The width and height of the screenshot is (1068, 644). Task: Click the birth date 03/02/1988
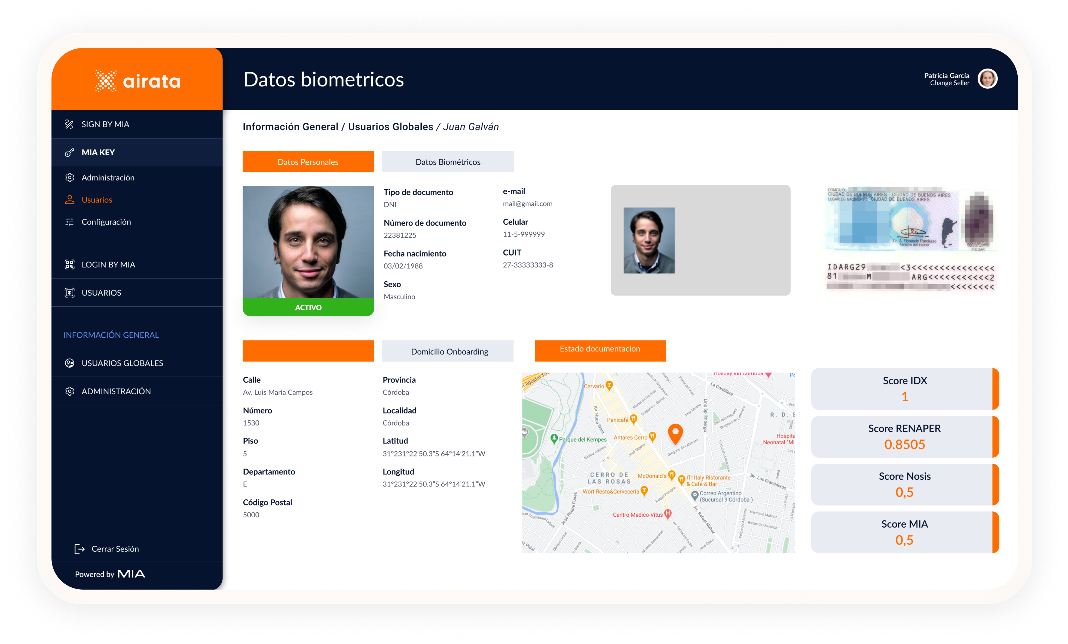[x=403, y=266]
